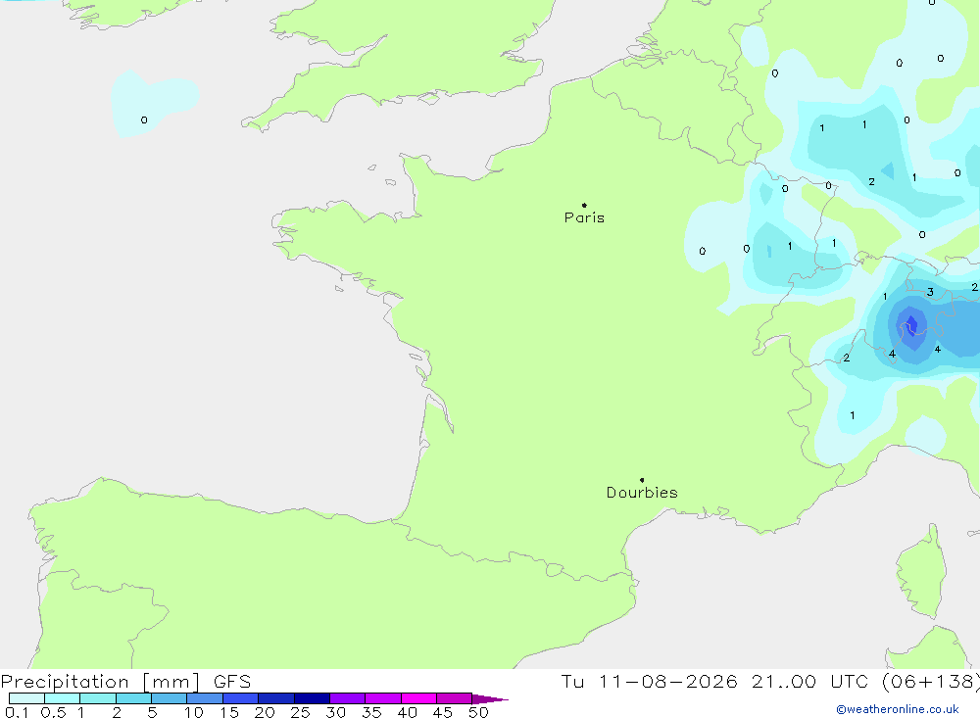This screenshot has height=718, width=980.
Task: Pick the 25–30 mm dark navy legend swatch
Action: (312, 698)
